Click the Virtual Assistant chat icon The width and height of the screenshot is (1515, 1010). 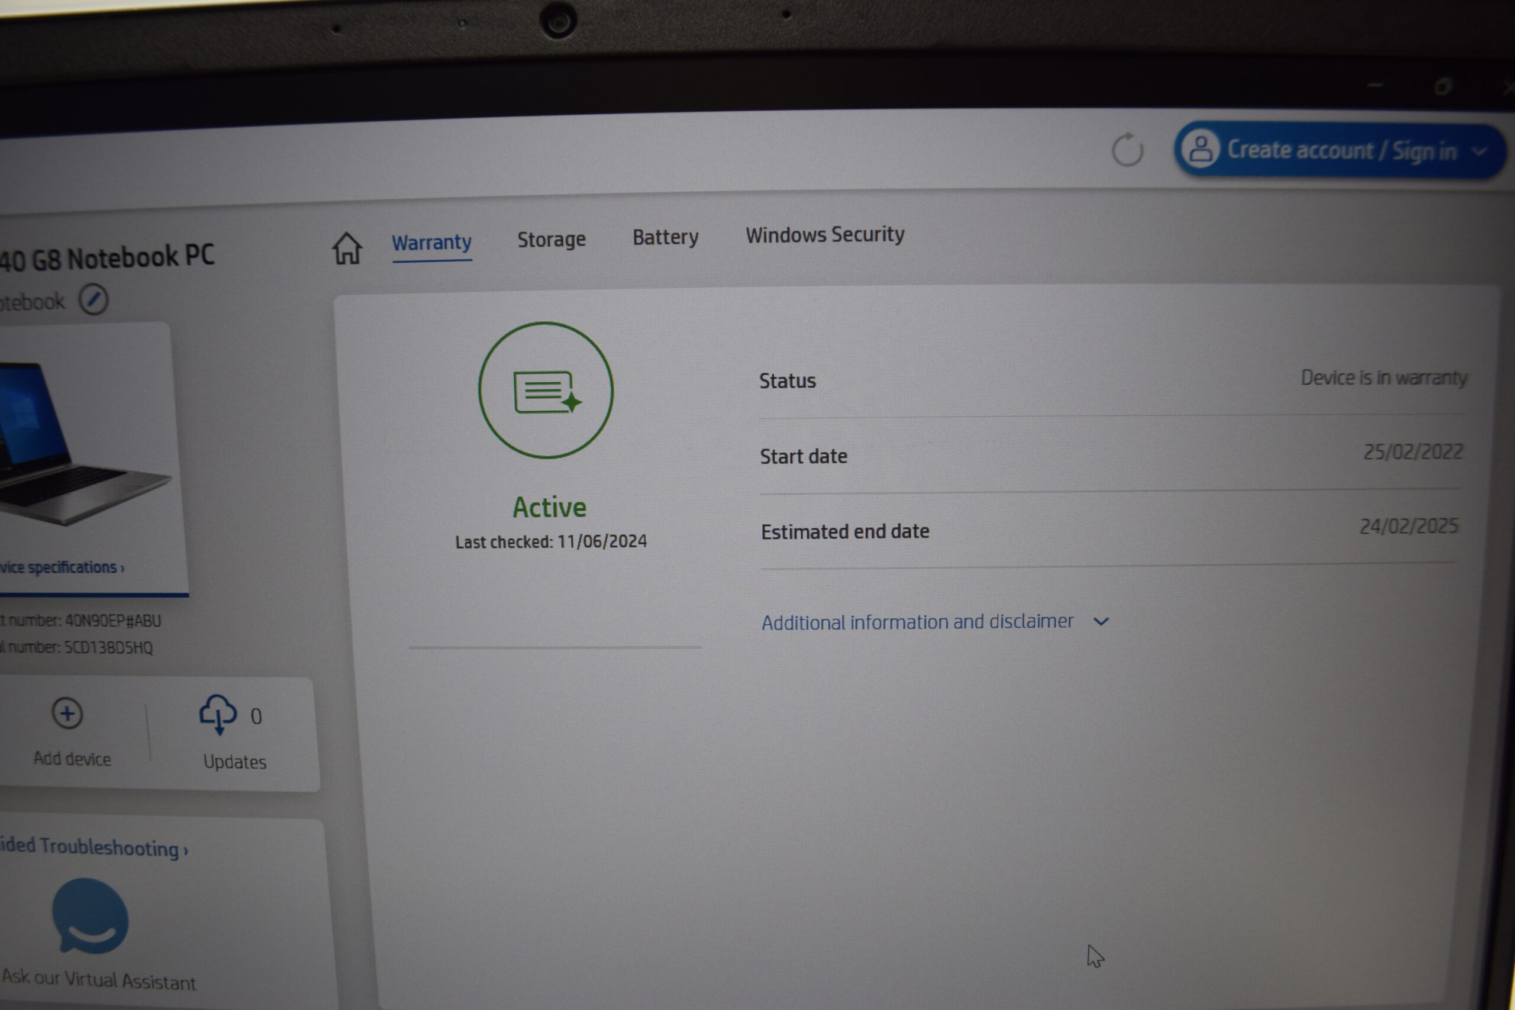coord(90,916)
